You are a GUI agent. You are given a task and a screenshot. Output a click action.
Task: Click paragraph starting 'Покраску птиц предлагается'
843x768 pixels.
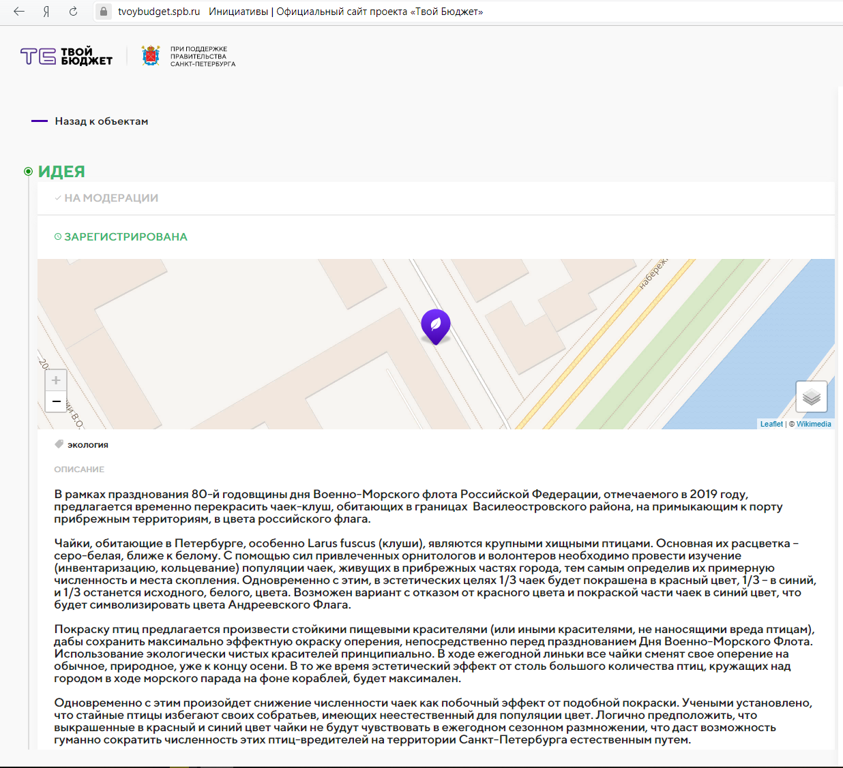(x=434, y=654)
